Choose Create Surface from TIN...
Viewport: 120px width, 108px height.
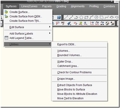tap(28, 21)
